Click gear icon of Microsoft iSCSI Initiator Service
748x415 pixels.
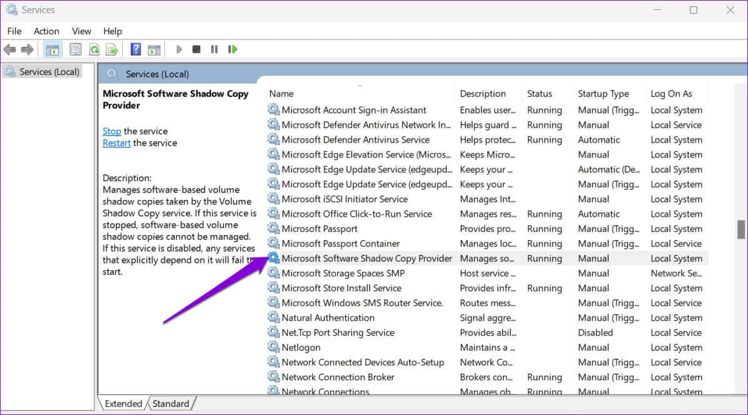click(273, 199)
